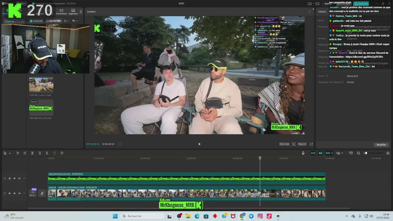Split the clip at playhead
This screenshot has height=221, width=393.
click(x=32, y=153)
